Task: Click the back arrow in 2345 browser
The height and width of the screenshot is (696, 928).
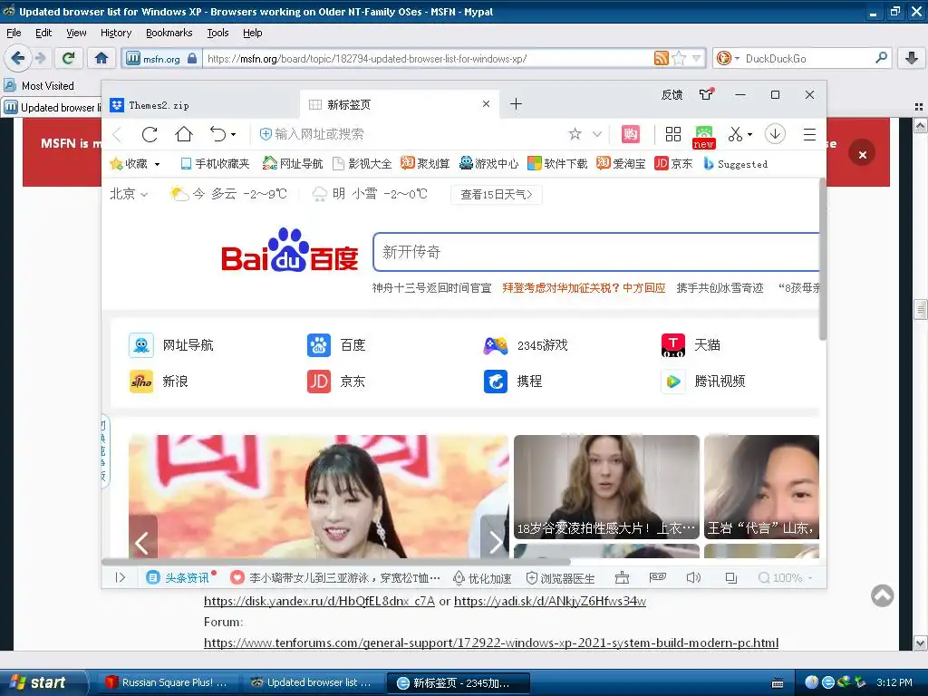Action: click(x=117, y=135)
